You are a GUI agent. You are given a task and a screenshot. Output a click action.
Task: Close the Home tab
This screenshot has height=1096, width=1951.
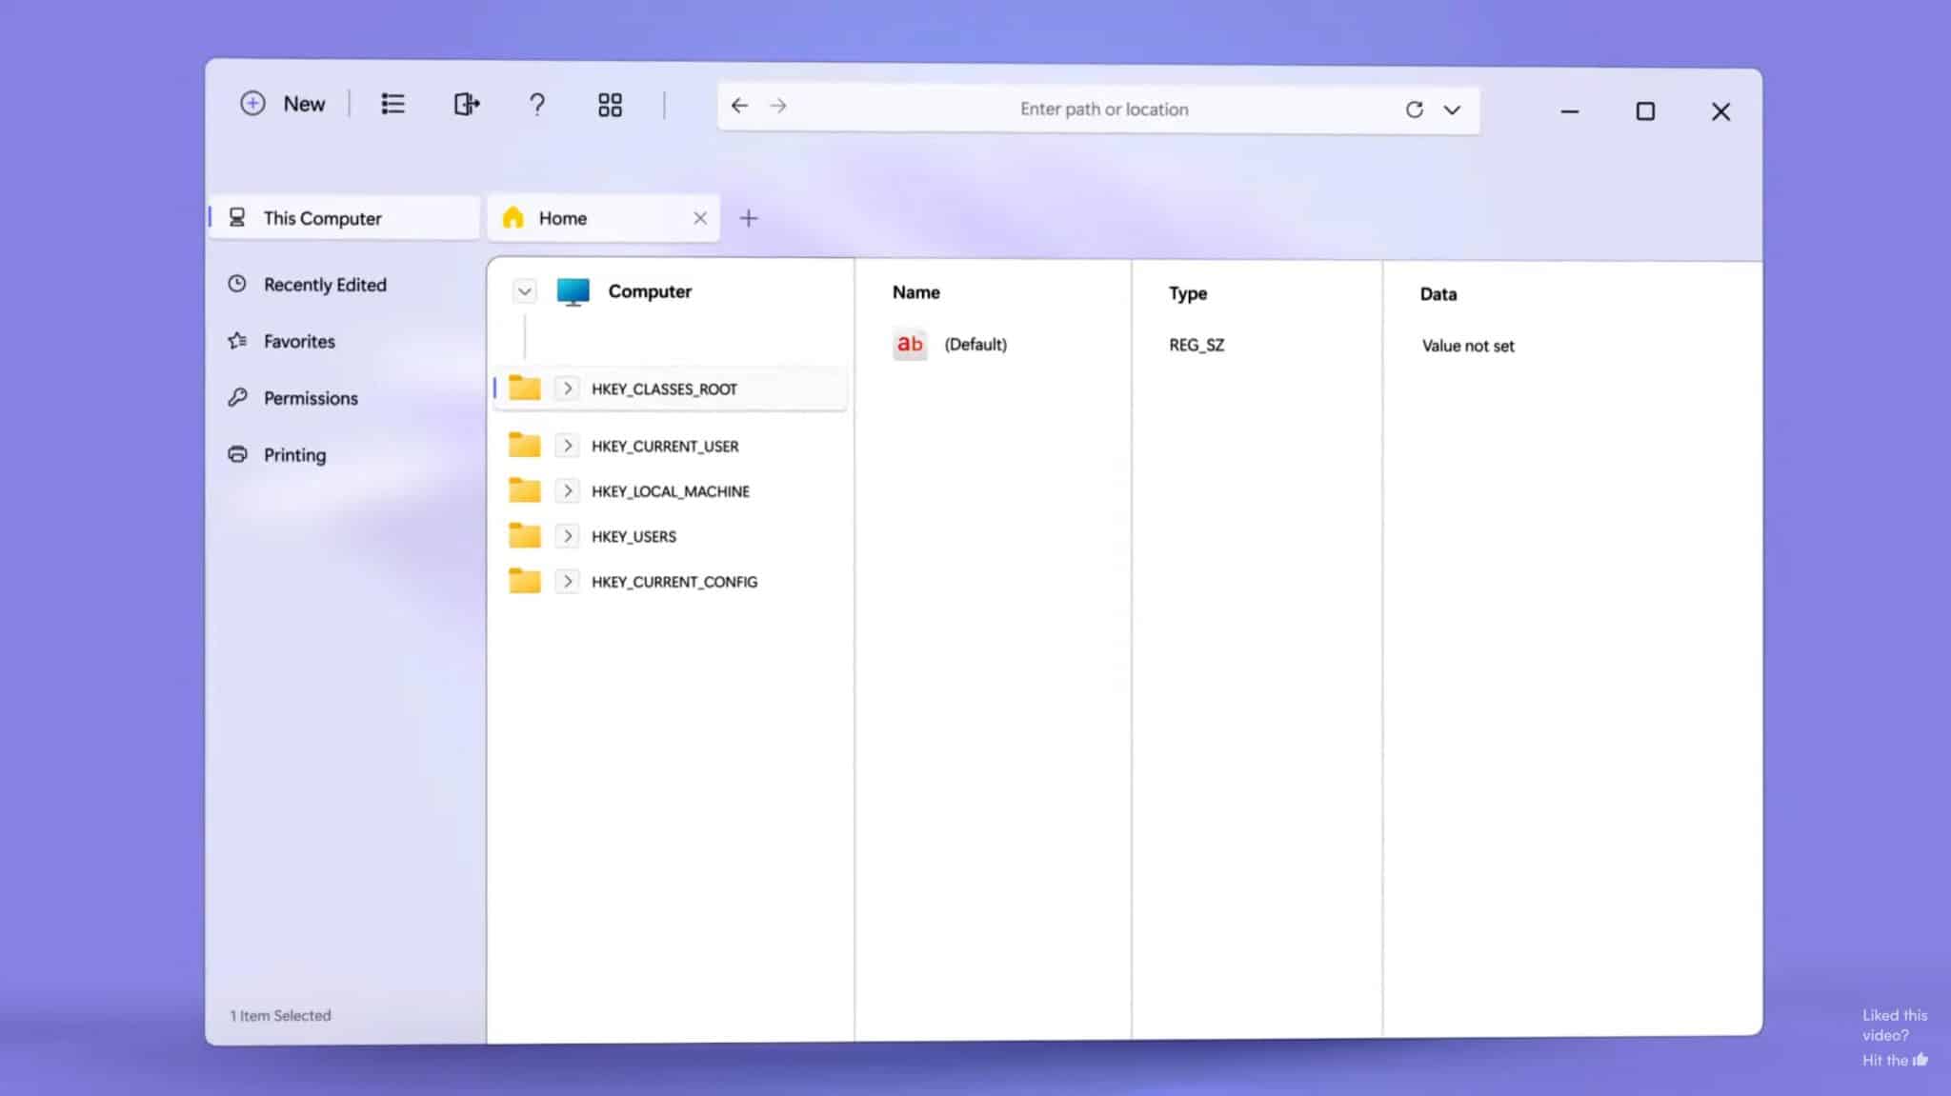(700, 218)
